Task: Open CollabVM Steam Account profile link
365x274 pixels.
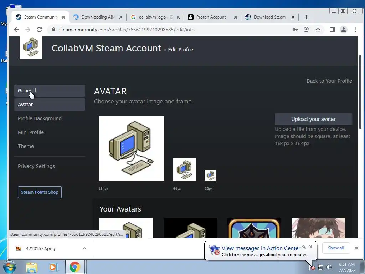Action: pos(106,48)
